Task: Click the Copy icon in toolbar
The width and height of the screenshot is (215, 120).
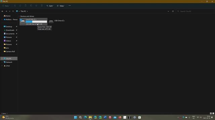Action: 20,6
